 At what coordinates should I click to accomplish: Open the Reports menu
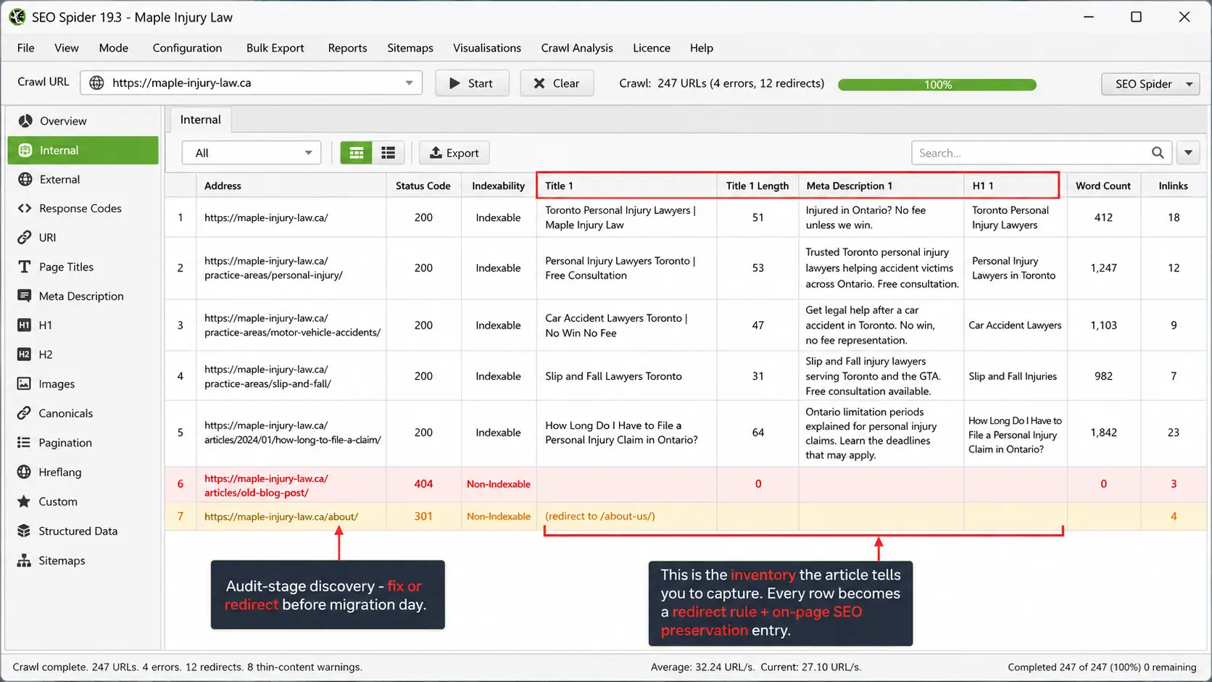tap(347, 48)
